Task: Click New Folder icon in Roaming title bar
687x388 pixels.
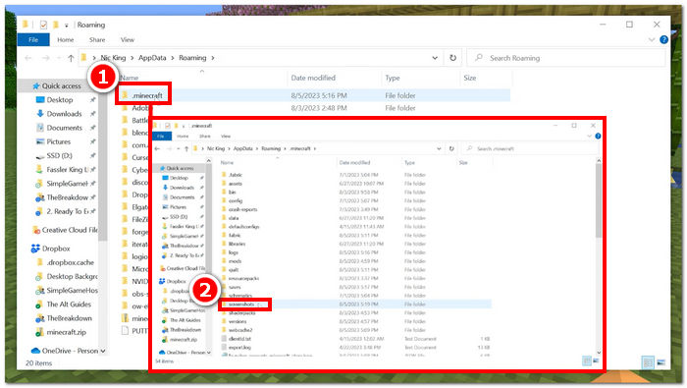Action: point(56,25)
